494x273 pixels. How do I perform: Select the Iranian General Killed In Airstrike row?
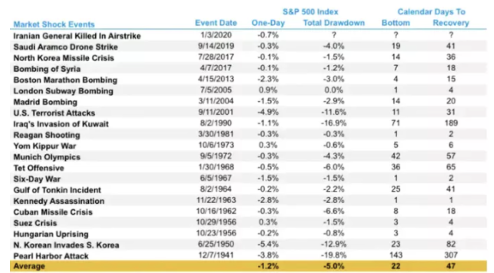(77, 36)
